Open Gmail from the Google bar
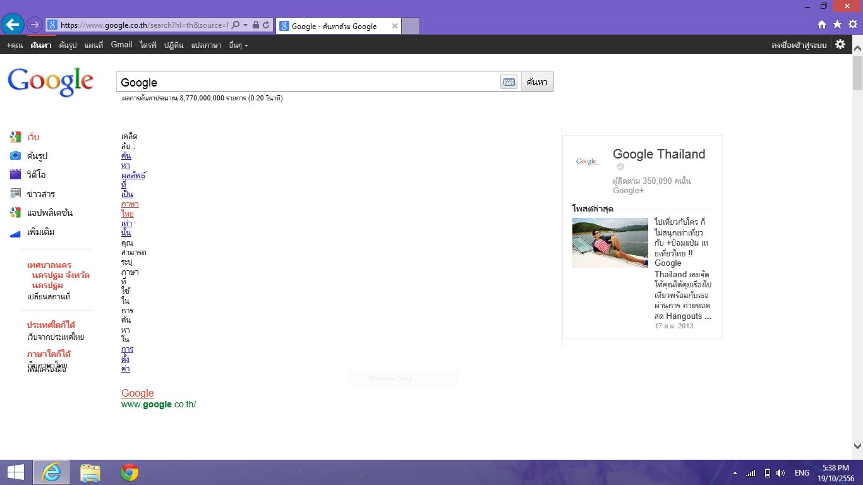Image resolution: width=863 pixels, height=485 pixels. 121,45
